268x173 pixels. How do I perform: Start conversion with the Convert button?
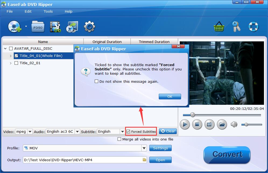tap(227, 154)
